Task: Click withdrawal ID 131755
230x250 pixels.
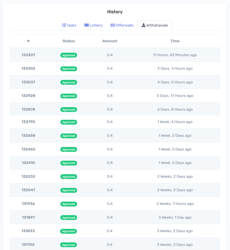Action: click(28, 245)
